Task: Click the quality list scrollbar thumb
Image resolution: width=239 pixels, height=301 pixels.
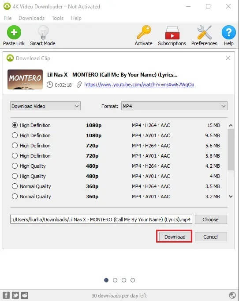Action: [x=231, y=150]
